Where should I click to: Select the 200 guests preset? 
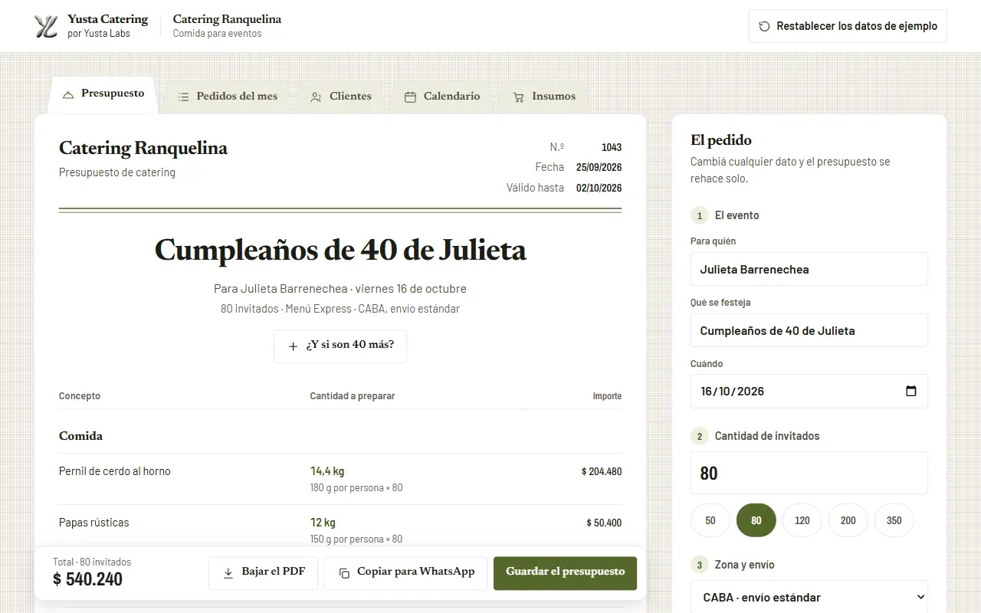click(x=848, y=520)
